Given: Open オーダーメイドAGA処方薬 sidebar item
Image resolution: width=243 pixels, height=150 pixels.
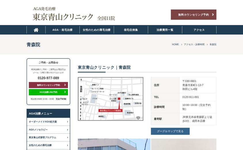Looking at the screenshot, I should [x=48, y=122].
